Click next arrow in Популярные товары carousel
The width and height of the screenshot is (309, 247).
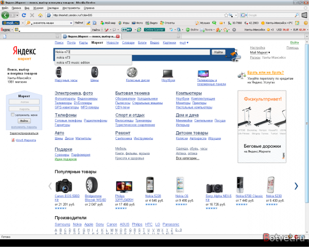(x=296, y=186)
